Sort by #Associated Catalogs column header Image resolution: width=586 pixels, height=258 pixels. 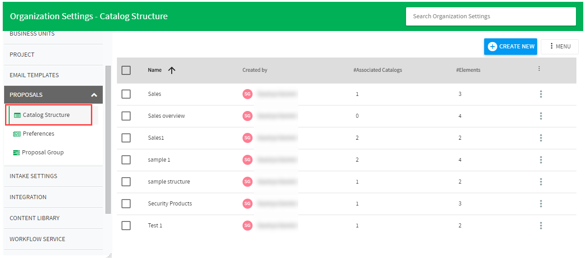pyautogui.click(x=378, y=70)
